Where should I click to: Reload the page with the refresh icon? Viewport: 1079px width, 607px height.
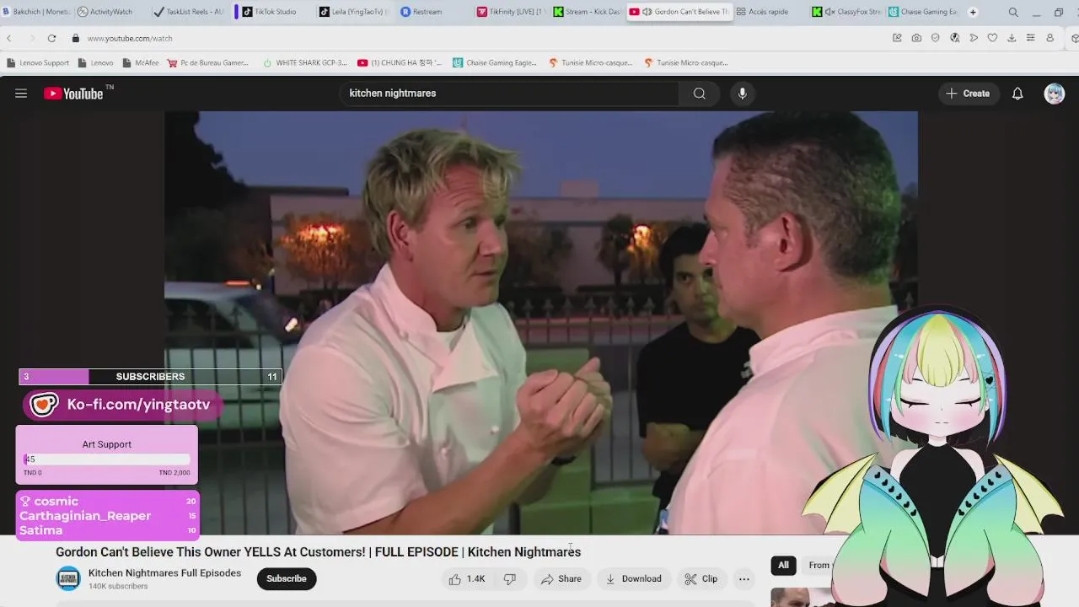51,38
